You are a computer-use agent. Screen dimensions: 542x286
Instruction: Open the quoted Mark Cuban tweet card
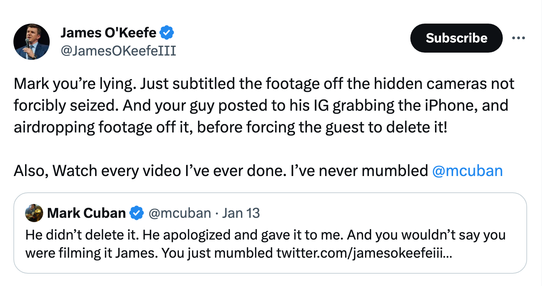pyautogui.click(x=270, y=233)
